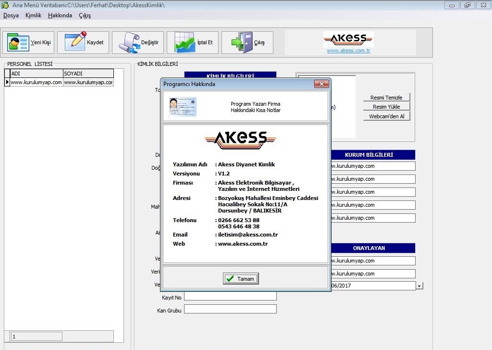Click the last Kurum Bilgileri input field

coord(373,218)
